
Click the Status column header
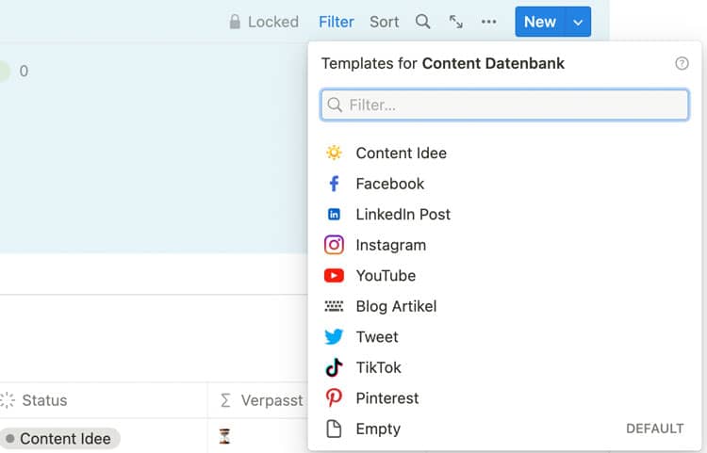click(x=44, y=400)
